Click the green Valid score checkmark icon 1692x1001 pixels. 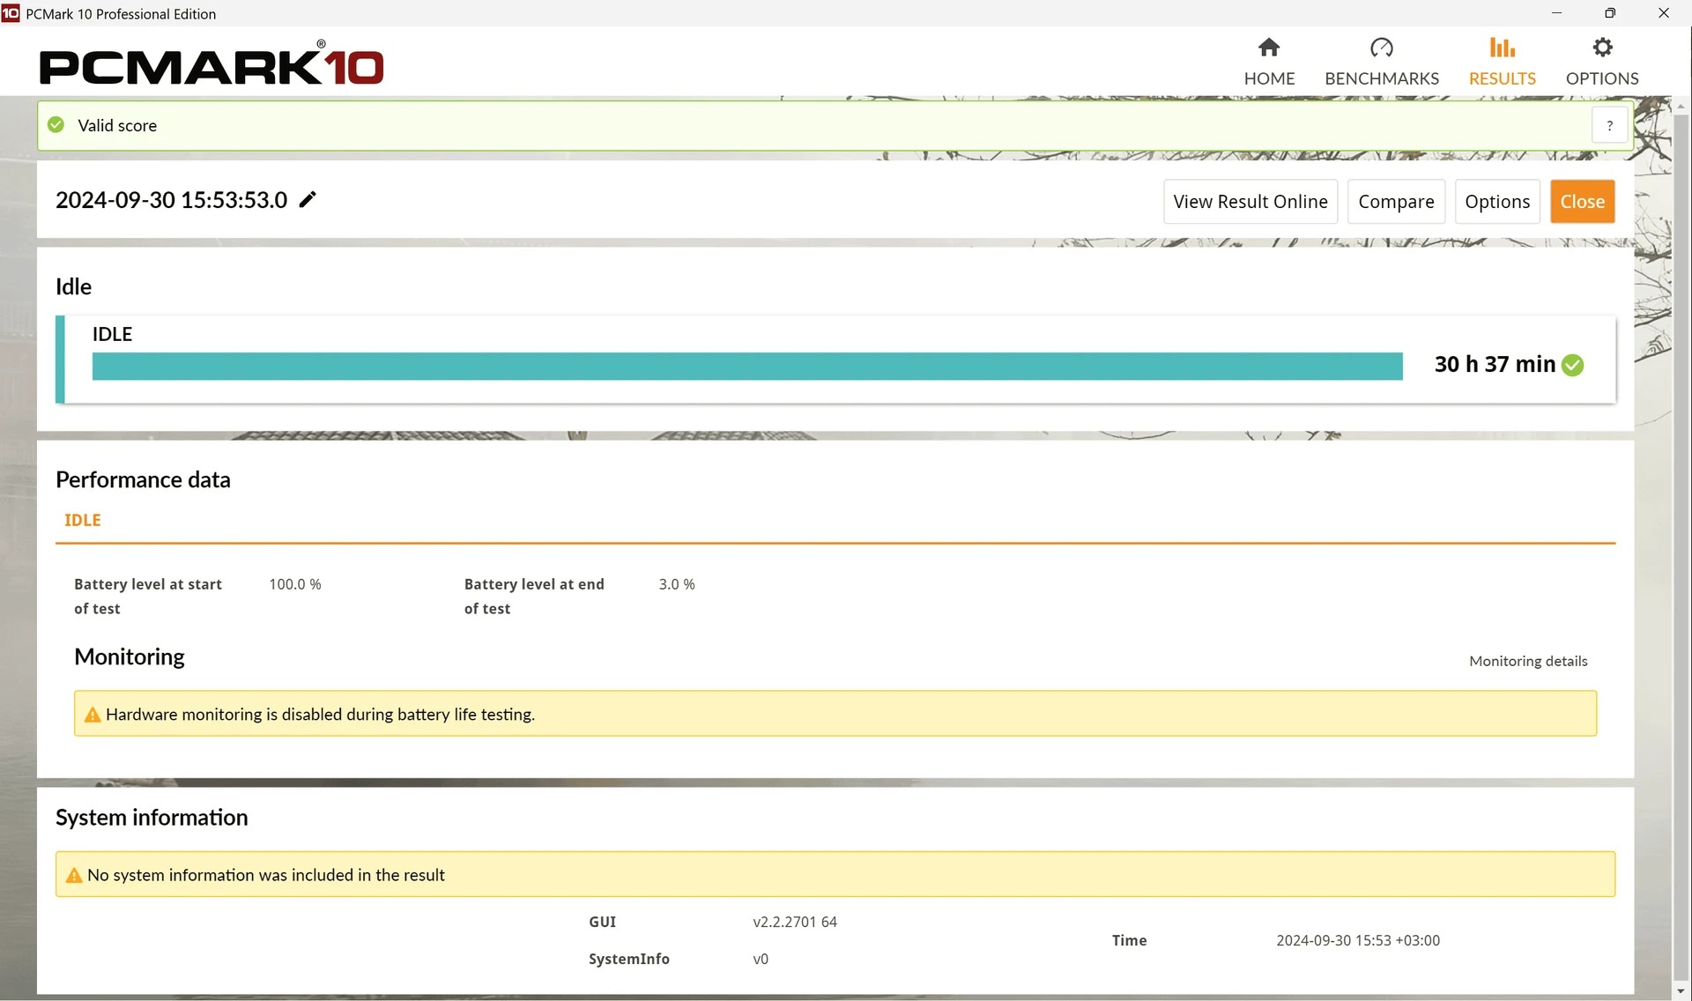coord(56,125)
